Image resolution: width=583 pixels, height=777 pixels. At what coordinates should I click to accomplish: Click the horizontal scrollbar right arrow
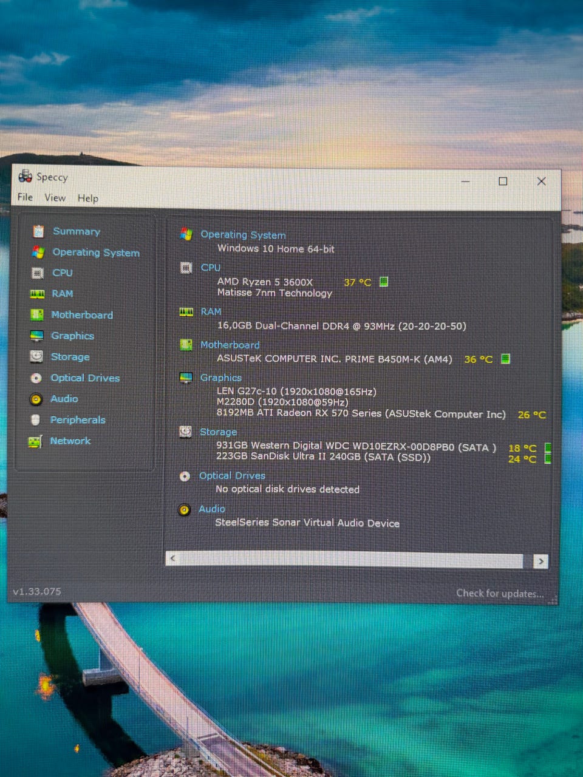click(540, 562)
